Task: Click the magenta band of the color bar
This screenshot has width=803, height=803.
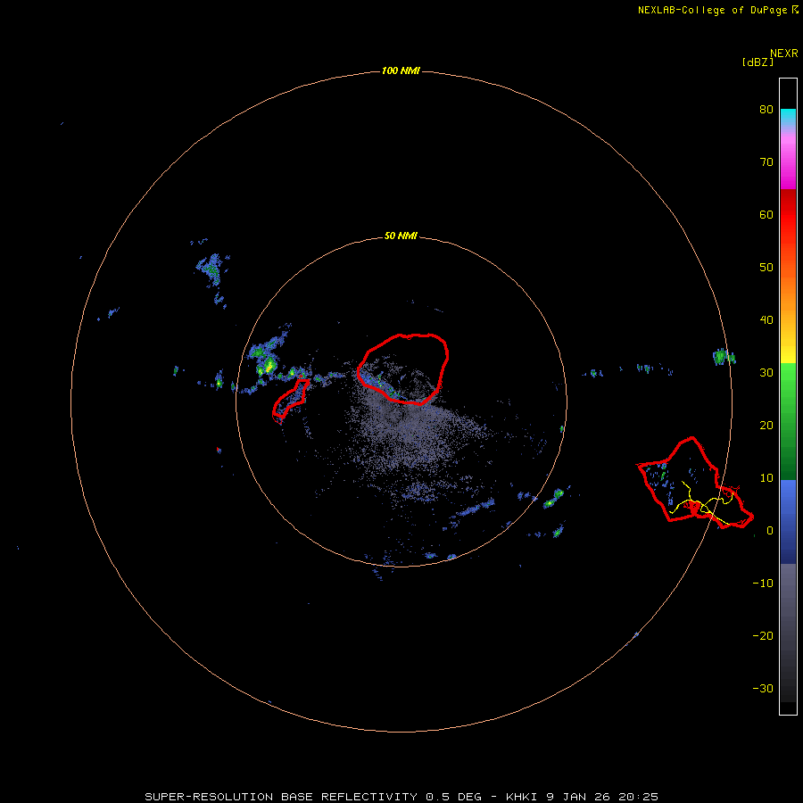Action: 788,164
